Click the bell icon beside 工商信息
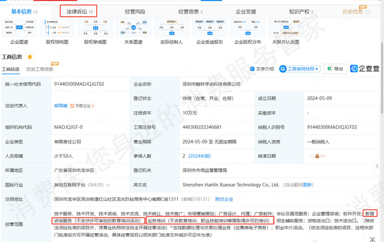 point(30,57)
